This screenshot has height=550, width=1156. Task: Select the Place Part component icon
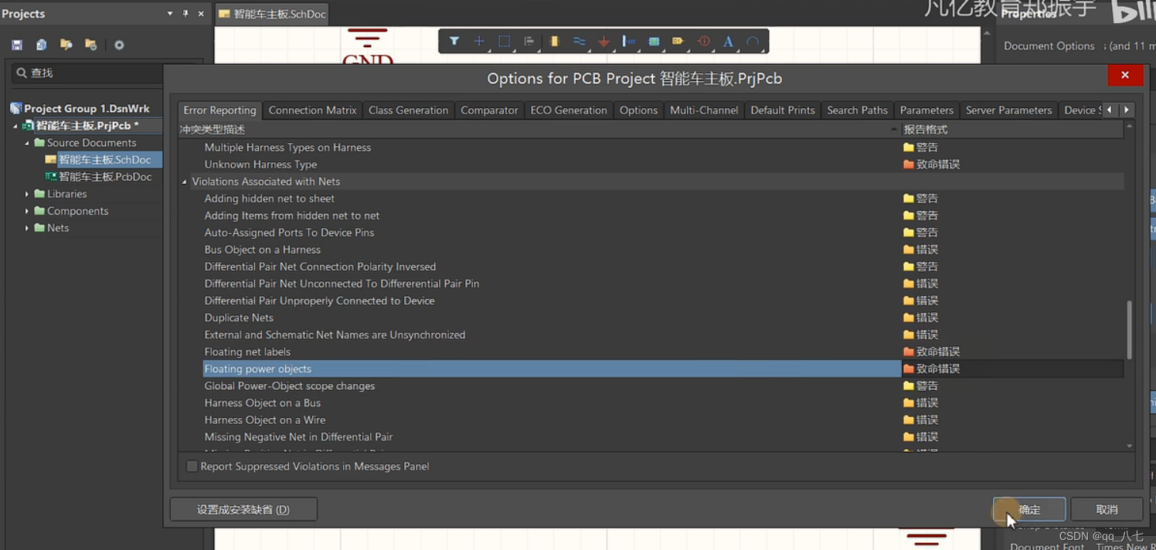click(x=554, y=42)
